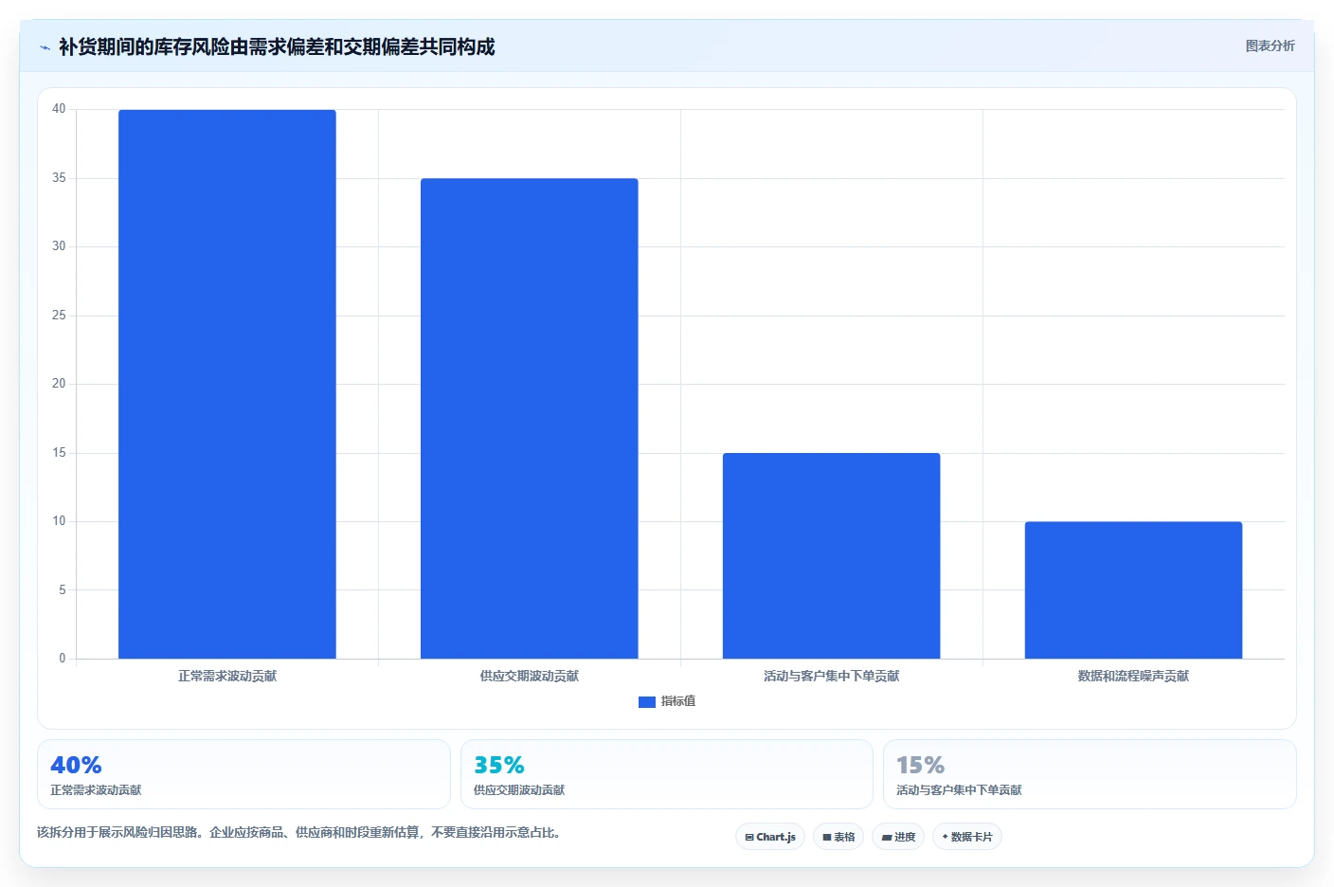1334x887 pixels.
Task: Click the icon inside the 进度 tag
Action: [x=887, y=838]
